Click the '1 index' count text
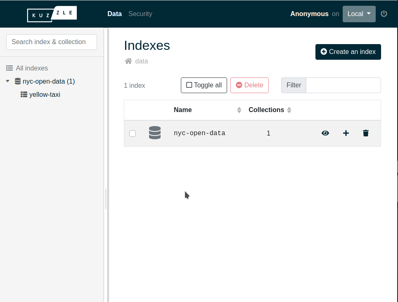 pos(135,86)
